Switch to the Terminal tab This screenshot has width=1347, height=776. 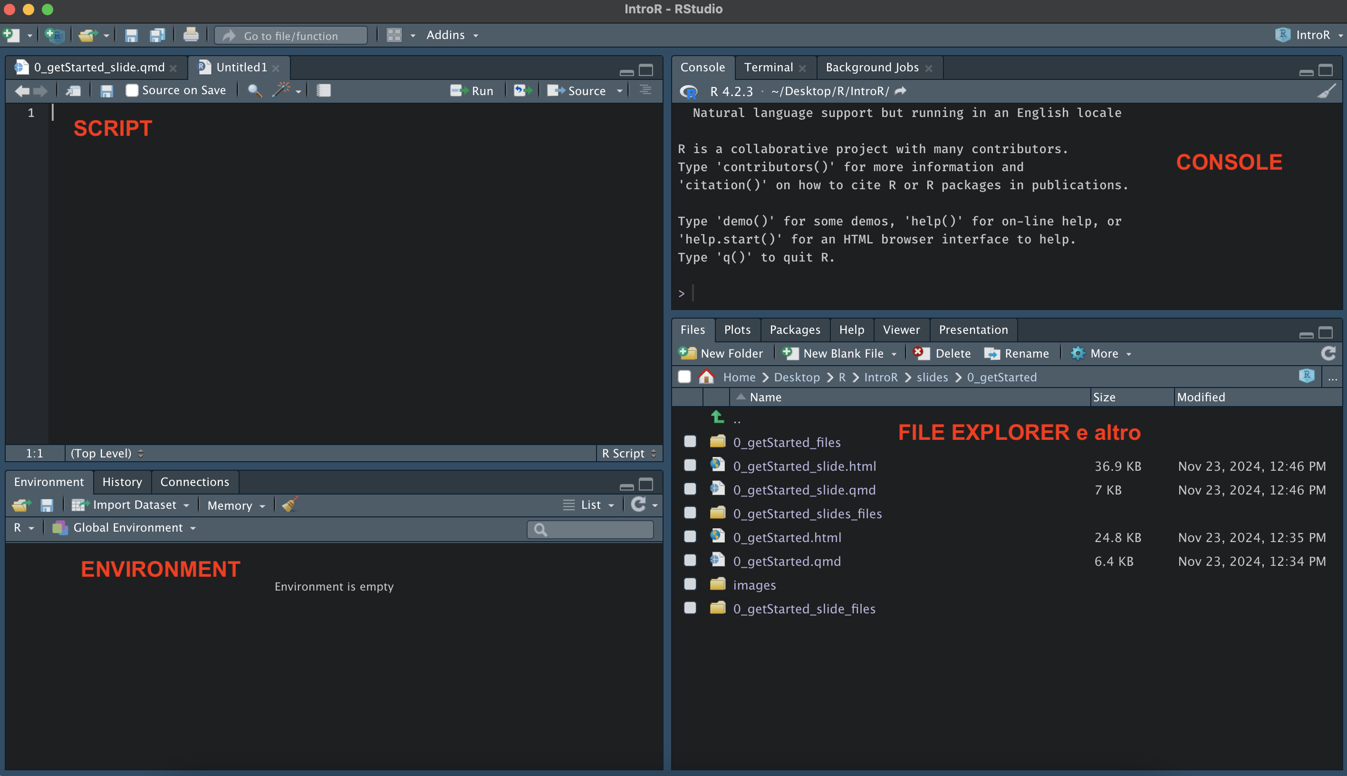point(768,67)
